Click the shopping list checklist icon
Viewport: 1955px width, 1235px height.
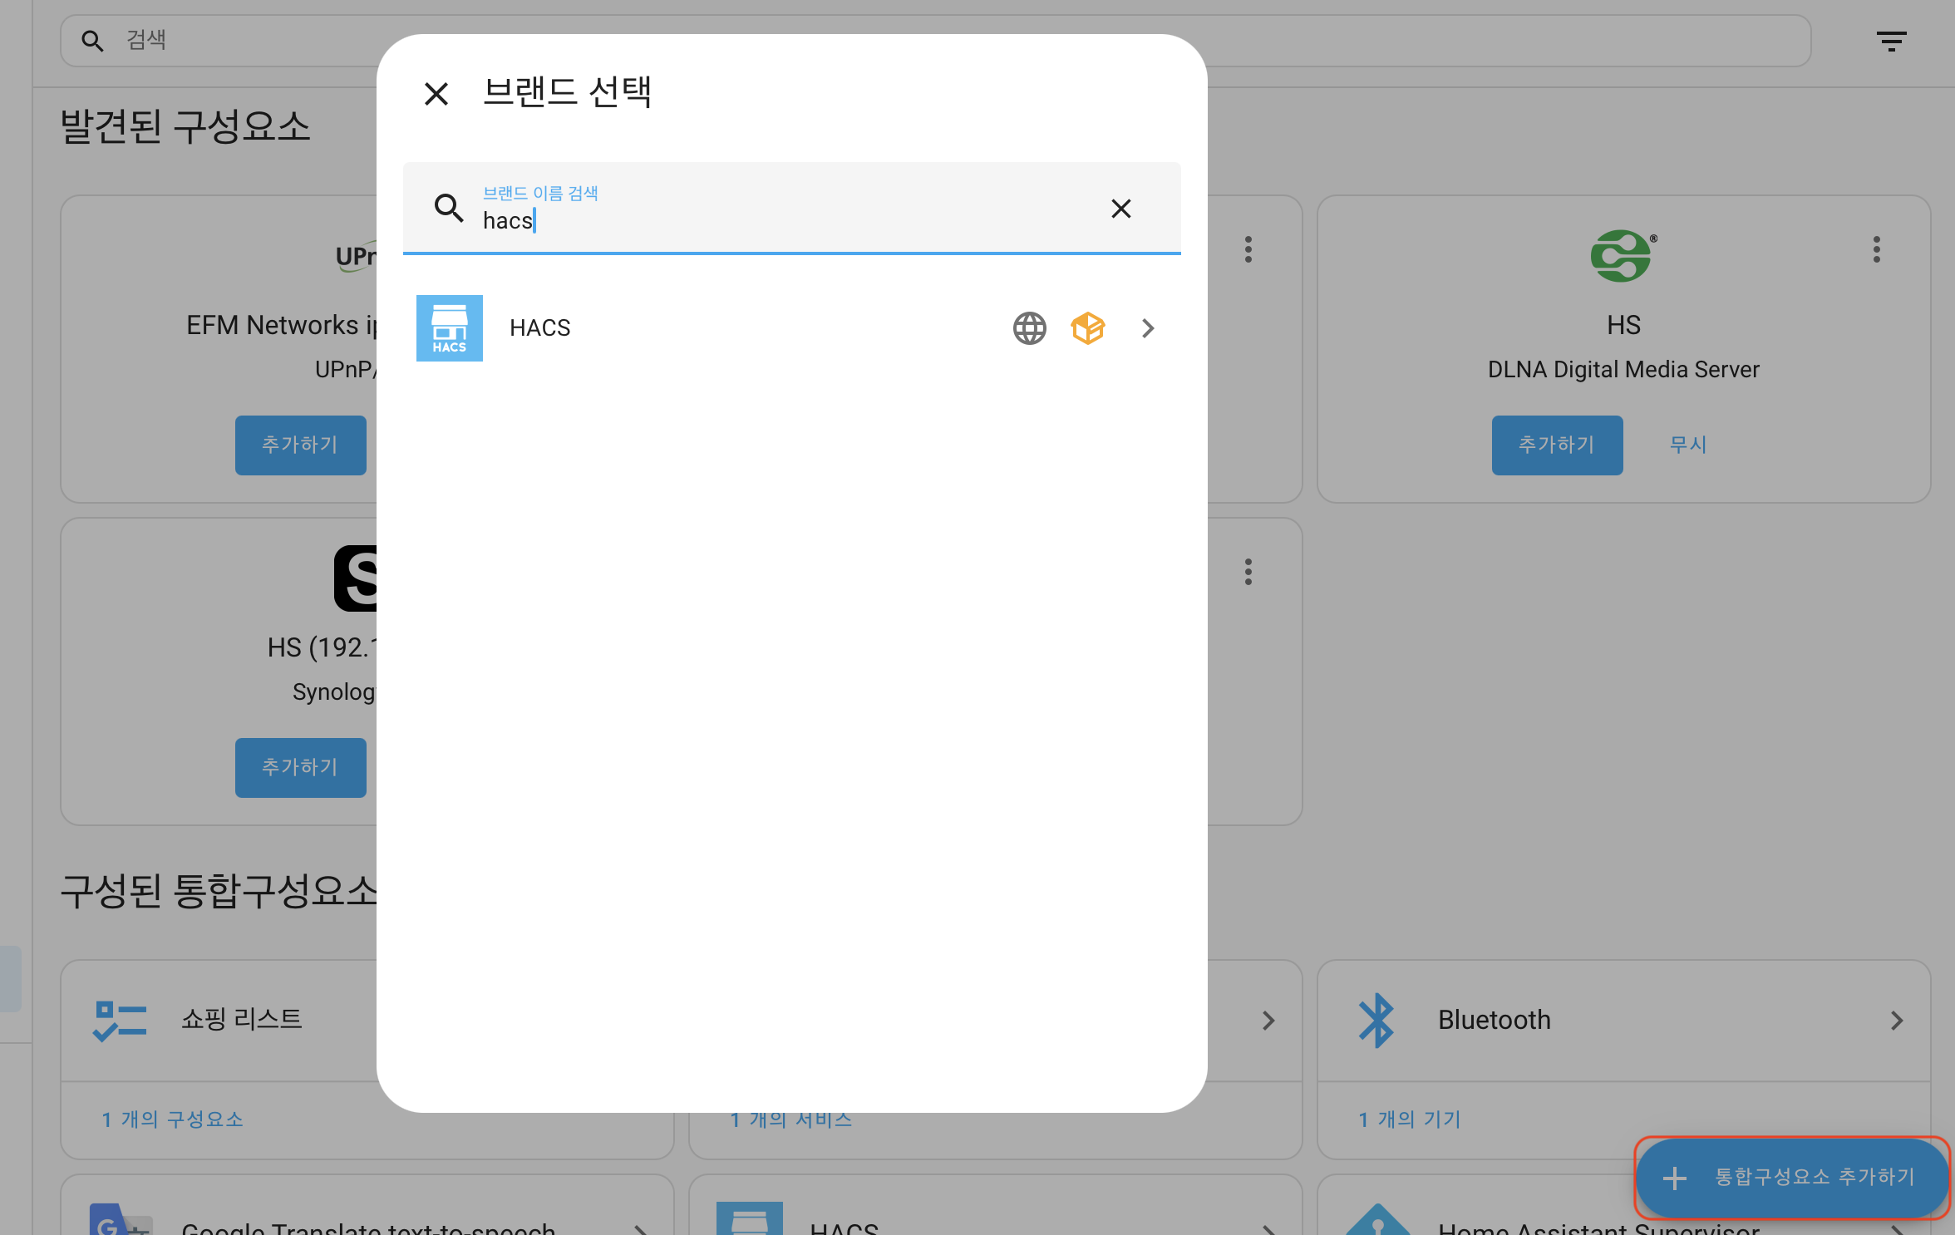[x=120, y=1020]
